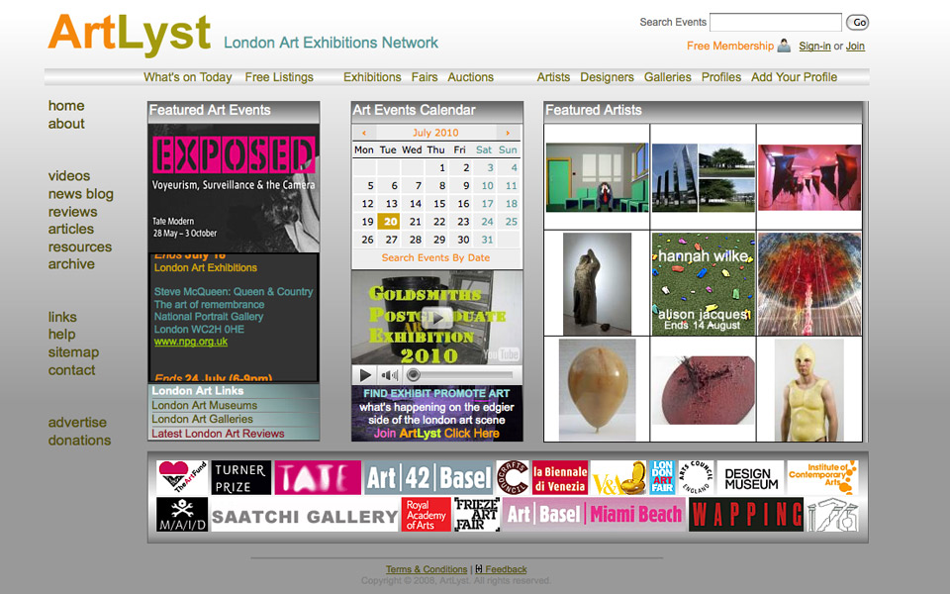
Task: Click the pink Tate logo
Action: 318,477
